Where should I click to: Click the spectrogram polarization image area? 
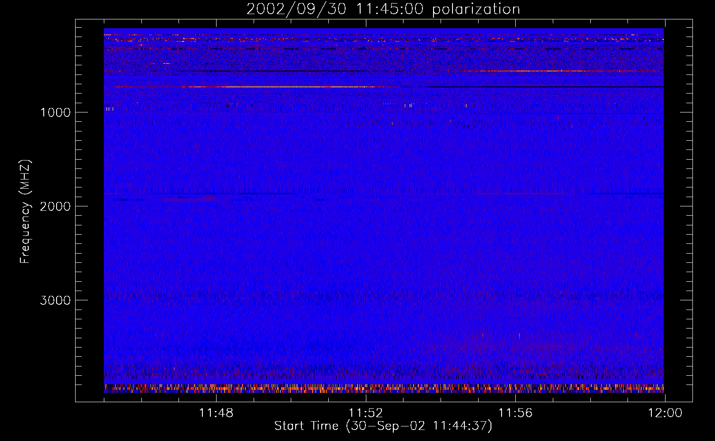384,210
